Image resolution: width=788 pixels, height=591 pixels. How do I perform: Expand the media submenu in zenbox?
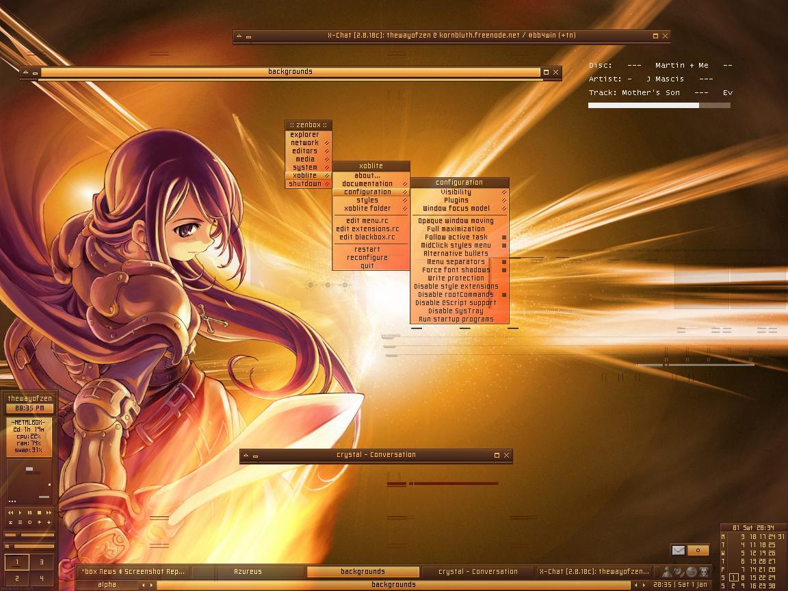pos(308,159)
